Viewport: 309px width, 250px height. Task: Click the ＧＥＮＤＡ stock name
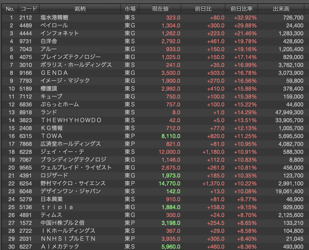(54, 73)
